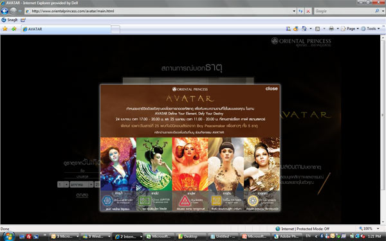
Task: Click the gold Venus circle symbol
Action: point(253,201)
